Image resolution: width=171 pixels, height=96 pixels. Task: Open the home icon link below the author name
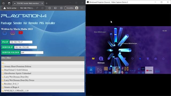tap(5, 33)
